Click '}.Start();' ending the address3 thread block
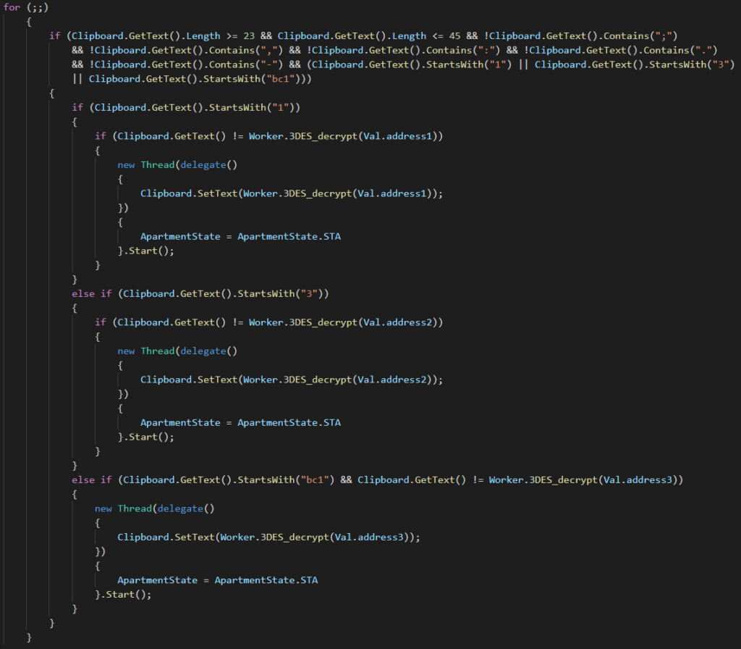This screenshot has width=741, height=649. point(123,595)
